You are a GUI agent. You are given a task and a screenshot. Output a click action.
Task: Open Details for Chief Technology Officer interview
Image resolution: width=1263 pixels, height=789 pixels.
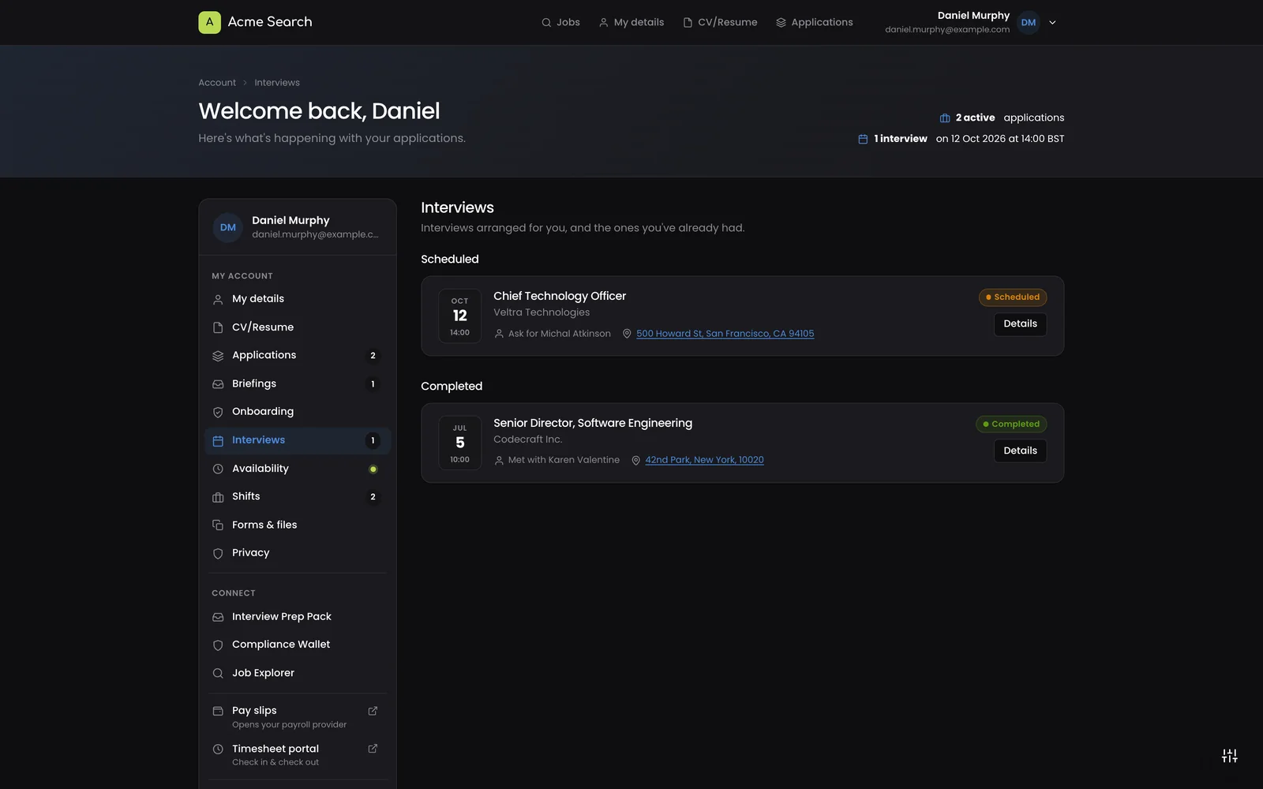[x=1020, y=323]
